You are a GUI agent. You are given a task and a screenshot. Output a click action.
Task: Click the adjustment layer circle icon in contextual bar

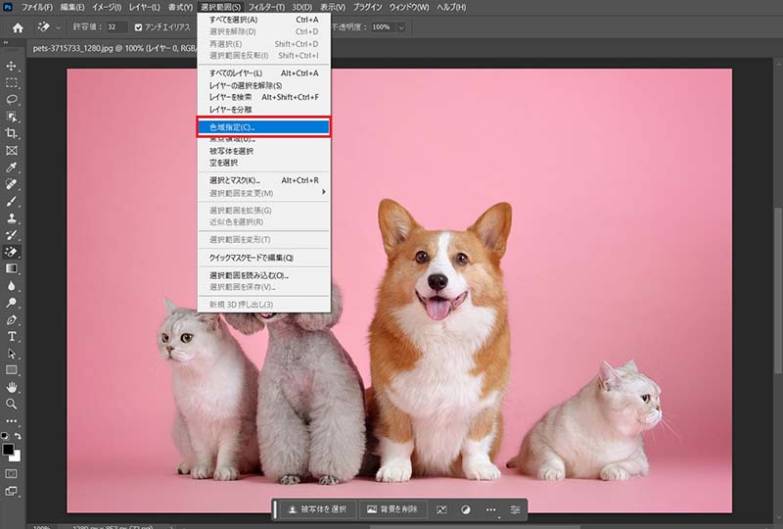coord(466,509)
